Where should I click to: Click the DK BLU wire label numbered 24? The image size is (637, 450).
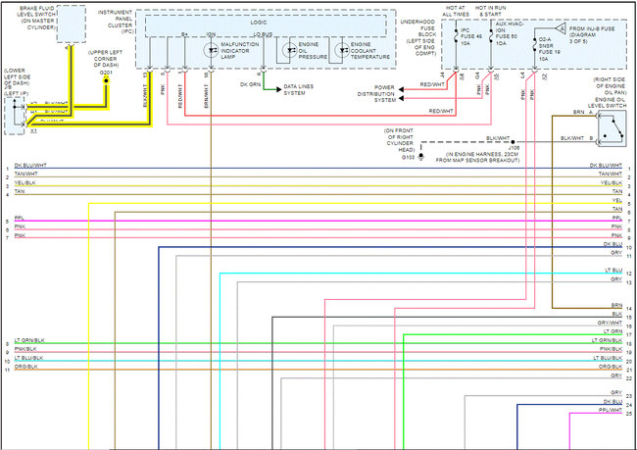coord(612,402)
